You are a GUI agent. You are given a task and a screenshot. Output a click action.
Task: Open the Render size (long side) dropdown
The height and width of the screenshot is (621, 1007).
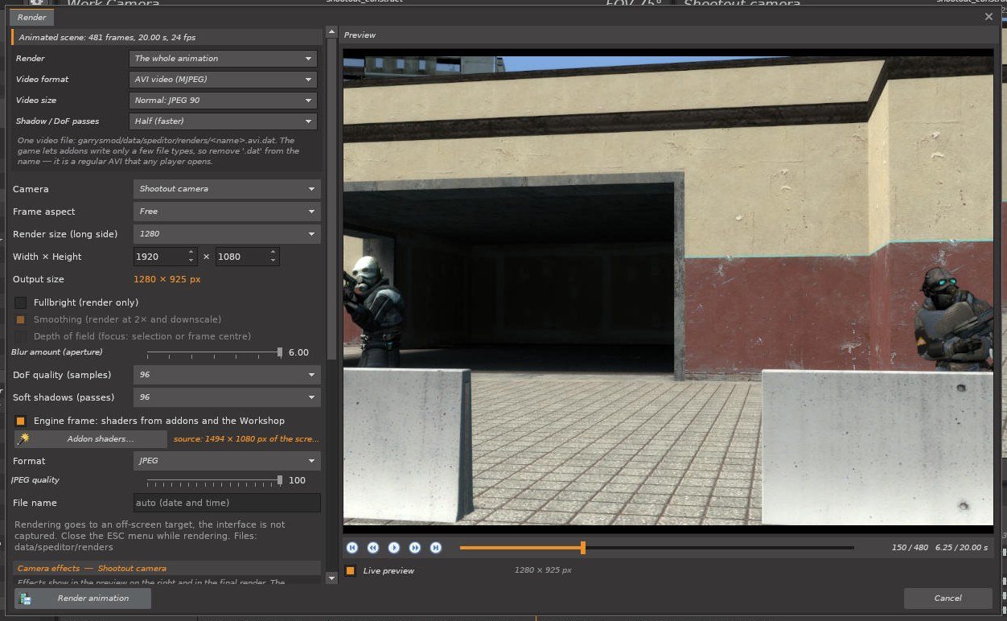point(227,234)
